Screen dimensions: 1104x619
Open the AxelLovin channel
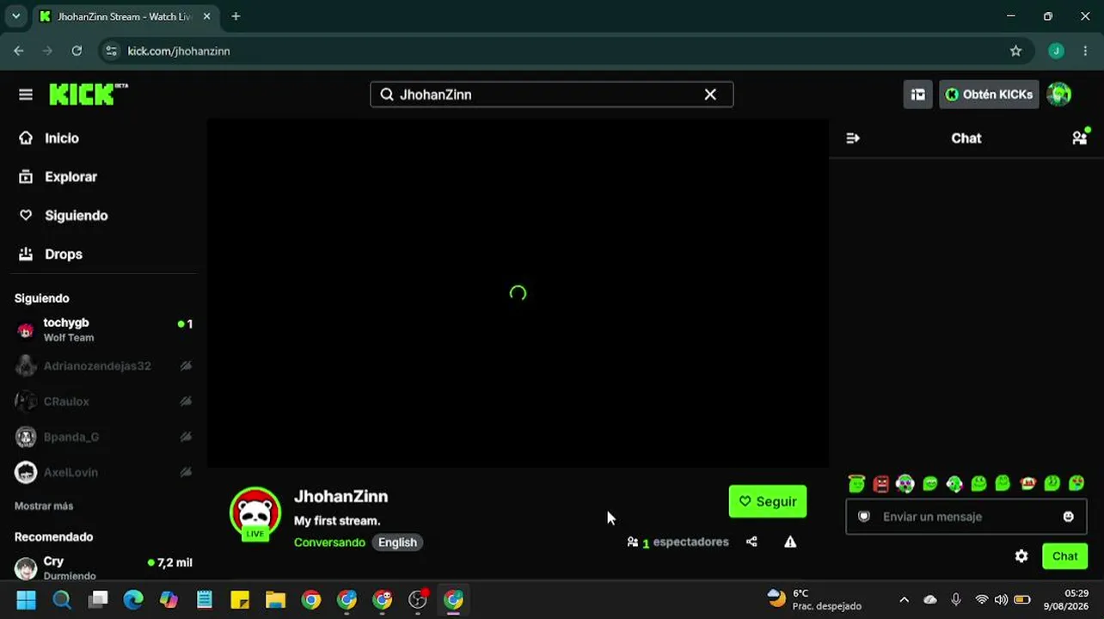(x=103, y=472)
